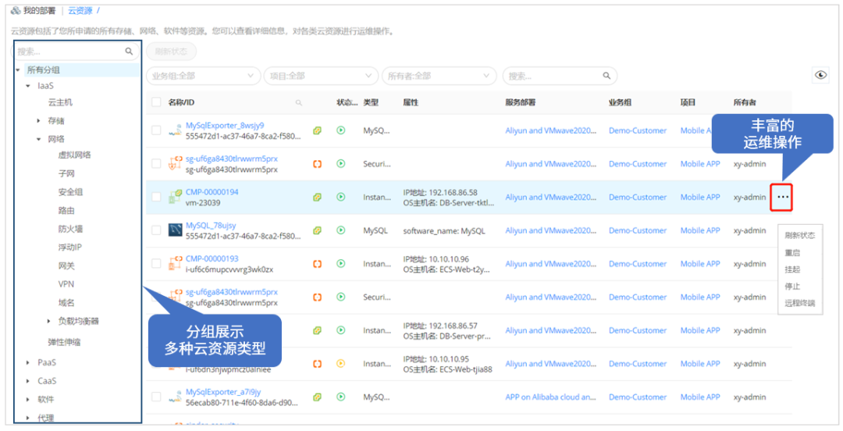Click the 刷新状态 button above the filters
The image size is (843, 431).
click(171, 52)
